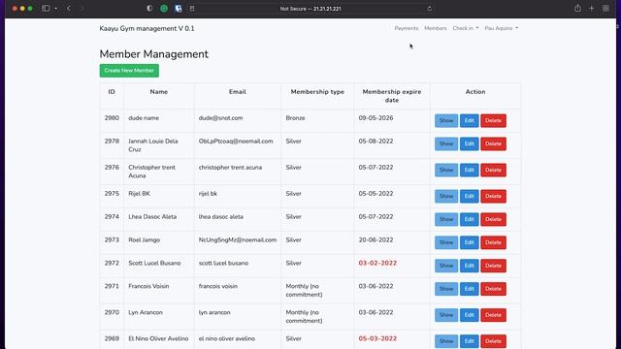
Task: Edit member Roel Jamgo
Action: 470,242
